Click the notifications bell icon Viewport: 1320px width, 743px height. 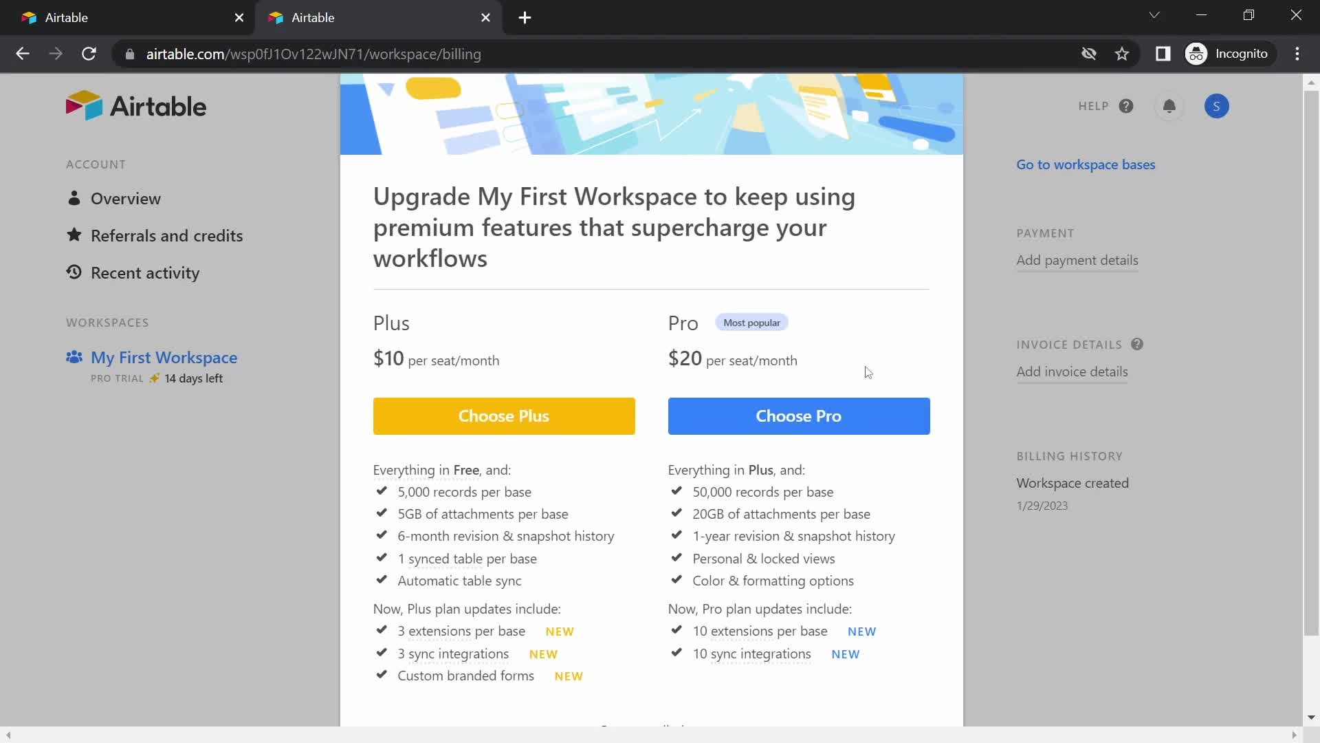tap(1169, 106)
